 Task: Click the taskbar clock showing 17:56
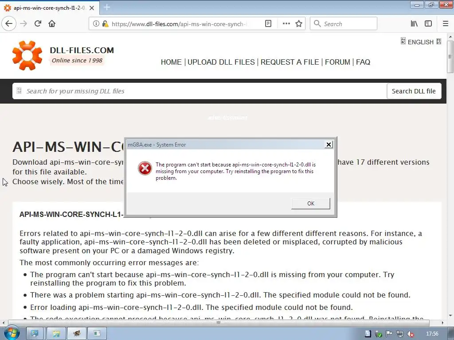tap(432, 334)
